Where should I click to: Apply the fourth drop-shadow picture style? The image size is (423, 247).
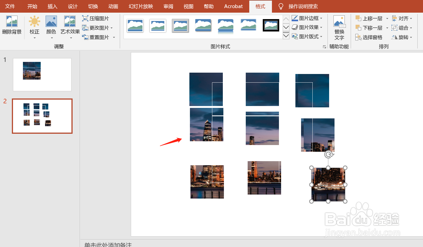[x=203, y=26]
